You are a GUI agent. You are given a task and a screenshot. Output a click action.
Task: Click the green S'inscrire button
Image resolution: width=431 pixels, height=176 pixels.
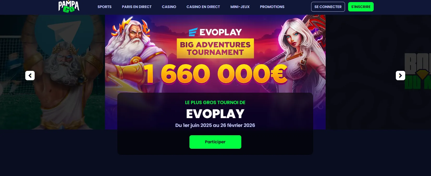[x=361, y=7]
